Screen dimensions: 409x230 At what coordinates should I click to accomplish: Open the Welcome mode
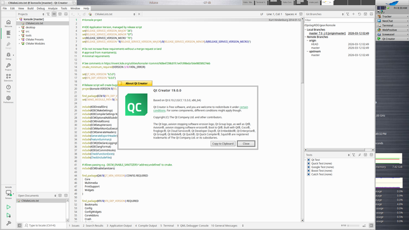8,23
